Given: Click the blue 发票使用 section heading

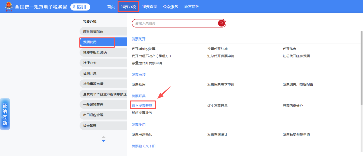Looking at the screenshot, I should [138, 125].
